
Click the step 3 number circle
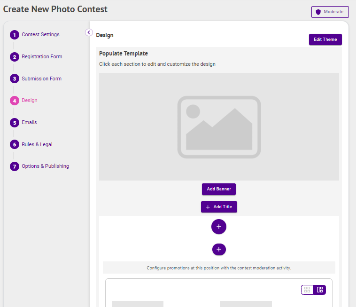(x=15, y=79)
